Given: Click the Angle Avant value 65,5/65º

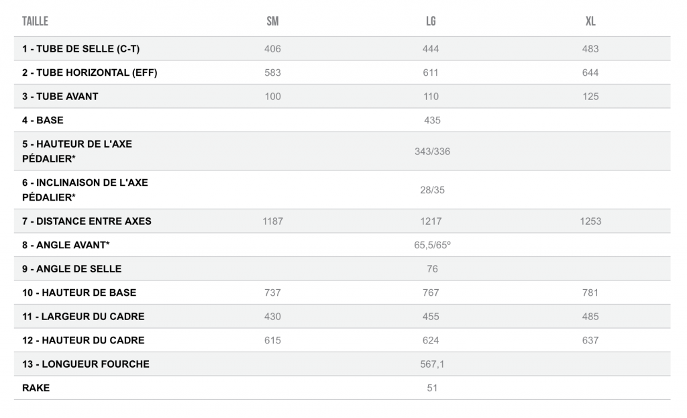Looking at the screenshot, I should 432,245.
